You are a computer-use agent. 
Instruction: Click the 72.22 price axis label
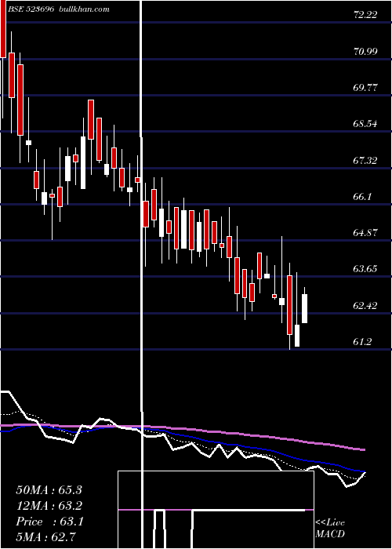pos(365,15)
